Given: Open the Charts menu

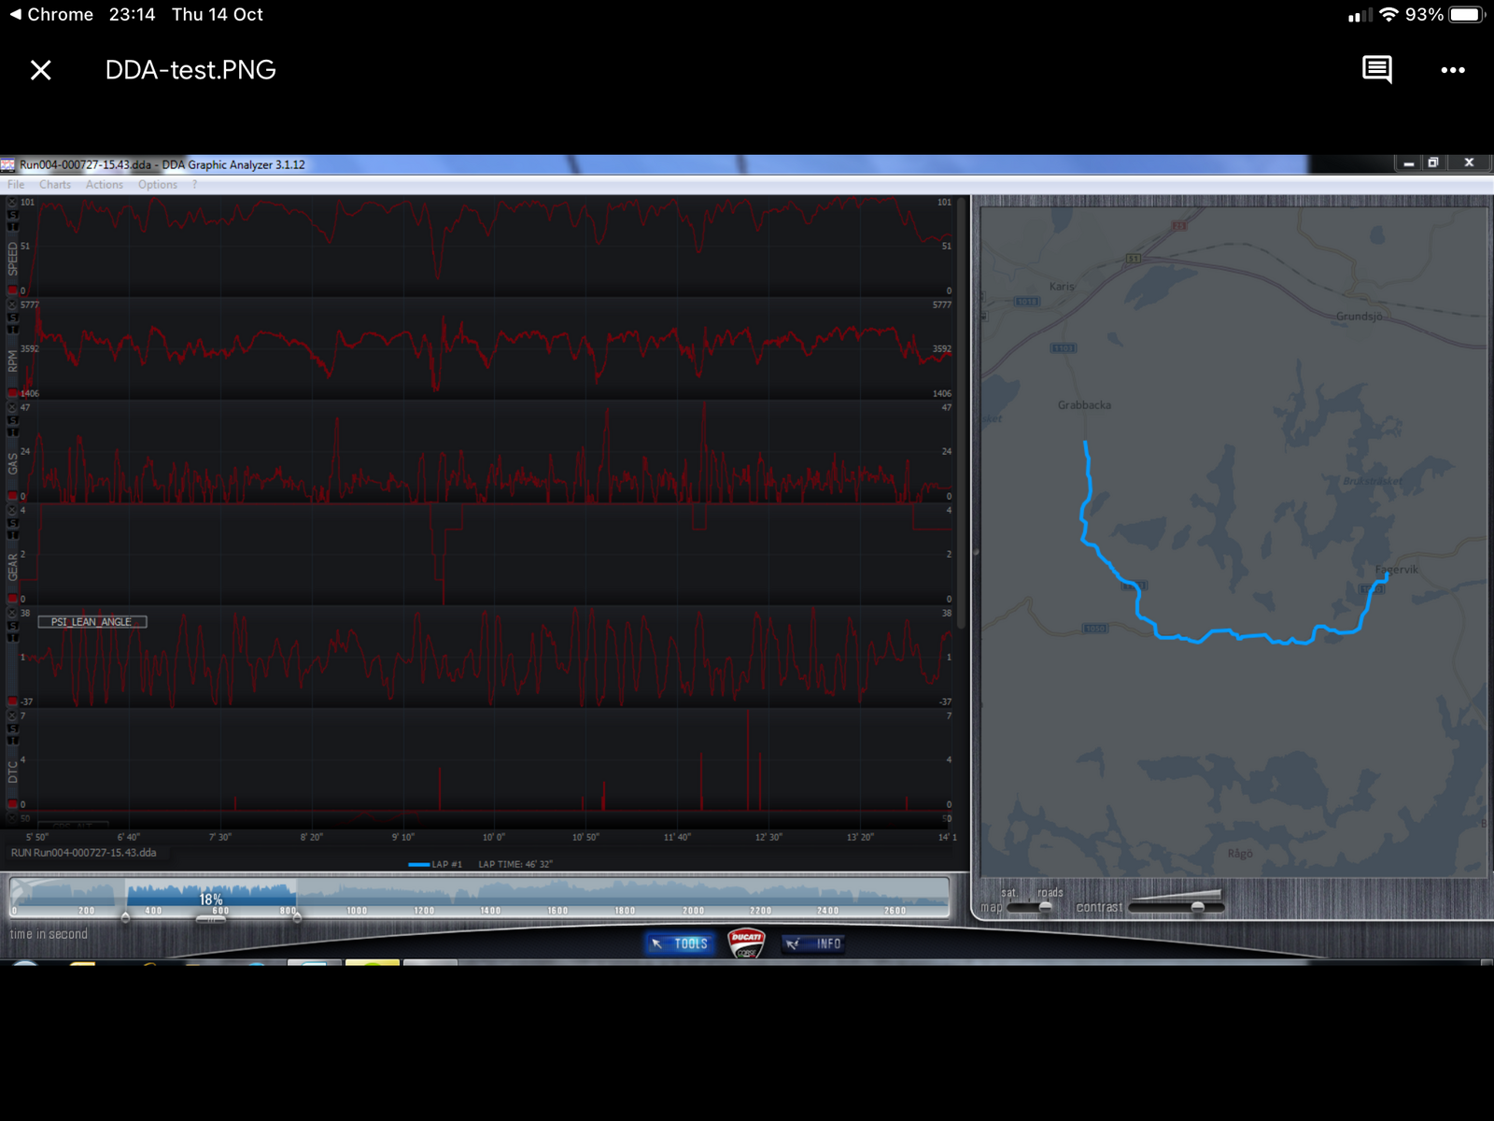Looking at the screenshot, I should (55, 185).
